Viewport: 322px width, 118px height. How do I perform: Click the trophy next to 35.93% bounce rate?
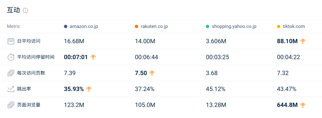coord(89,89)
